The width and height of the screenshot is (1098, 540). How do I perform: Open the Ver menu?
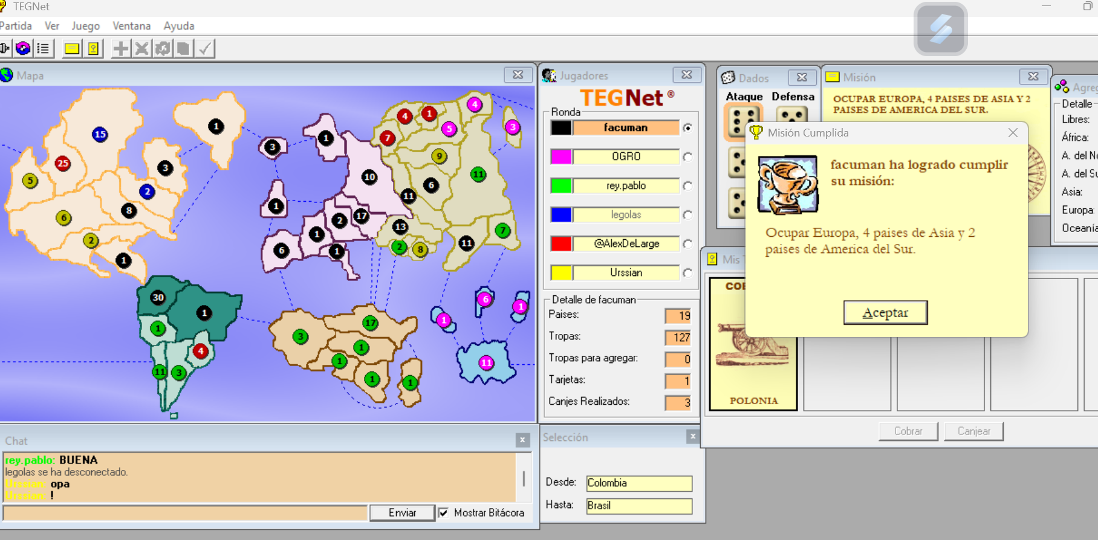click(52, 26)
